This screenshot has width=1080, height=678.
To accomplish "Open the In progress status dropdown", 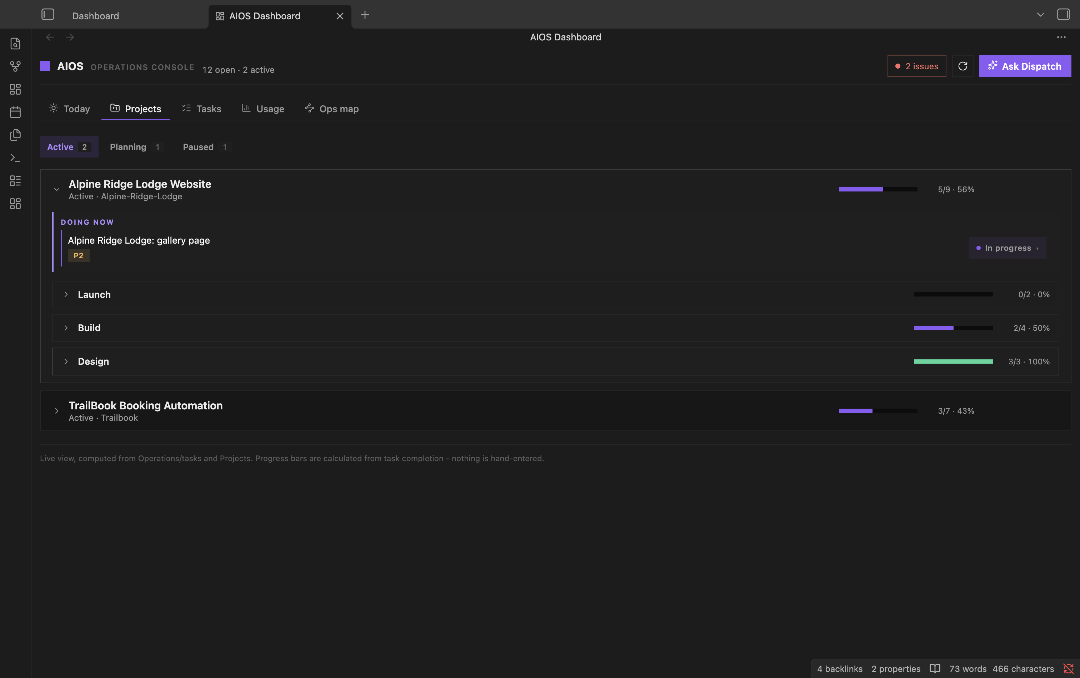I will tap(1007, 248).
